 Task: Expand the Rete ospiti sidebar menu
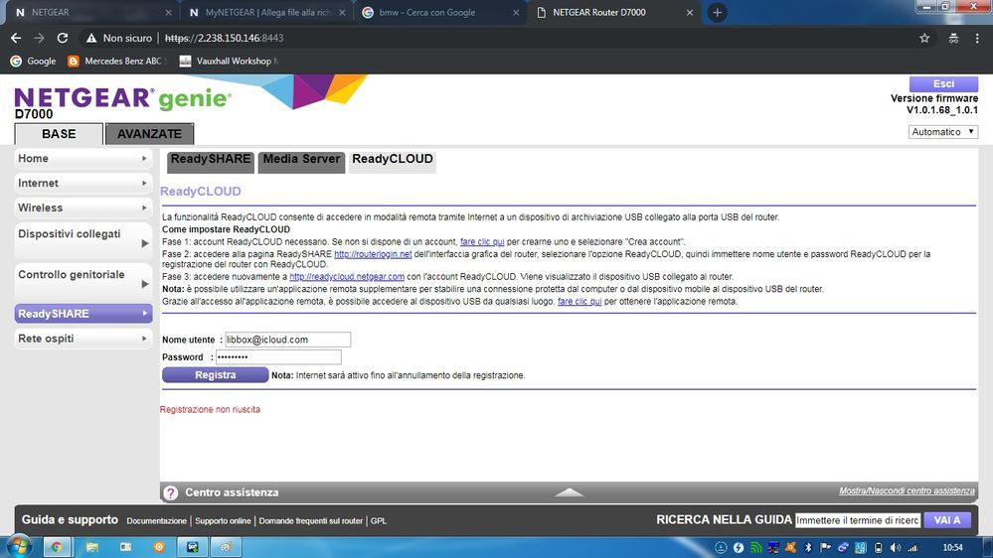click(83, 339)
